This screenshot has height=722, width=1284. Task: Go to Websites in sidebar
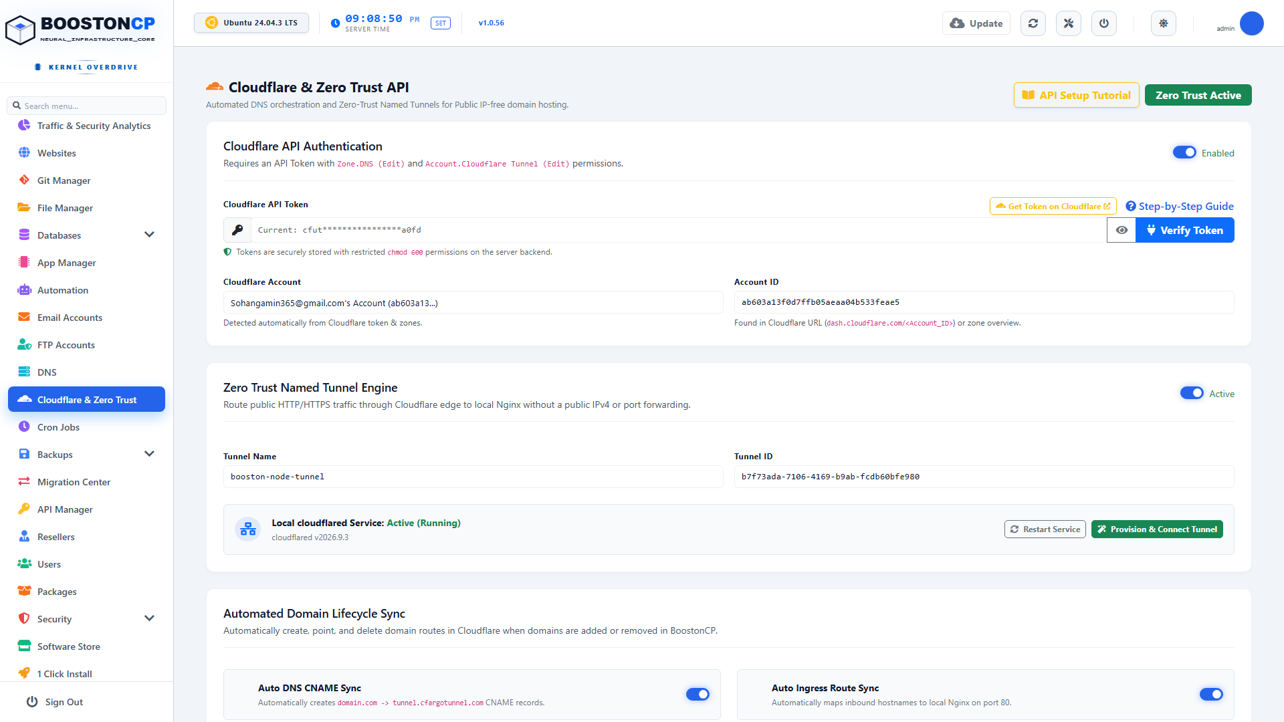coord(86,153)
